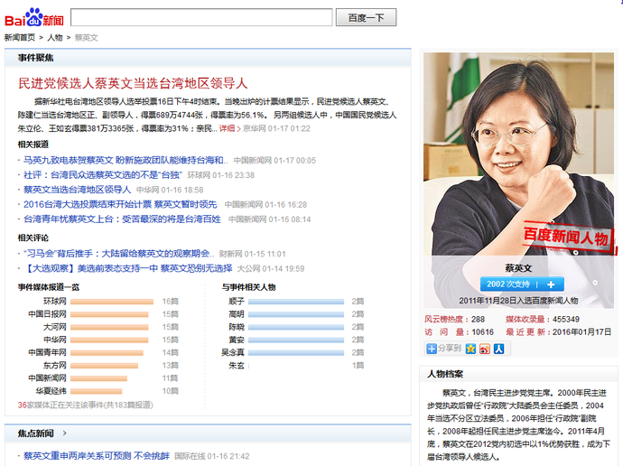Click related person 黄安
Image resolution: width=623 pixels, height=466 pixels.
[x=237, y=340]
